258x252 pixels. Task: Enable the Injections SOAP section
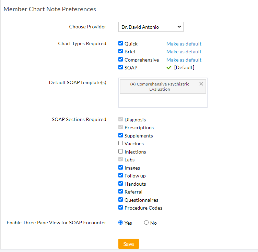click(x=121, y=151)
